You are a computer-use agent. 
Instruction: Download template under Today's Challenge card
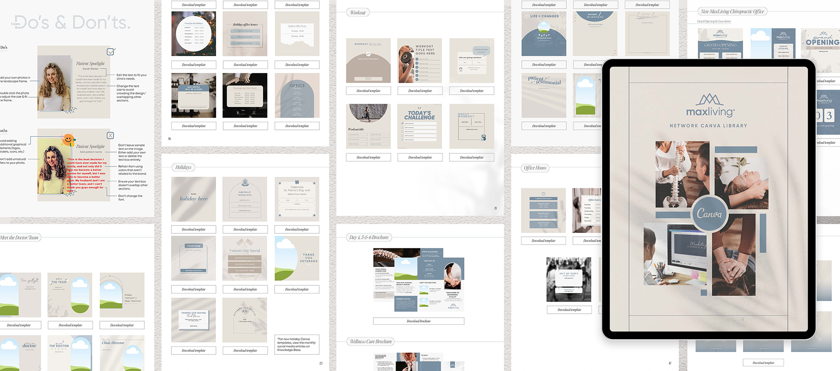pyautogui.click(x=420, y=157)
